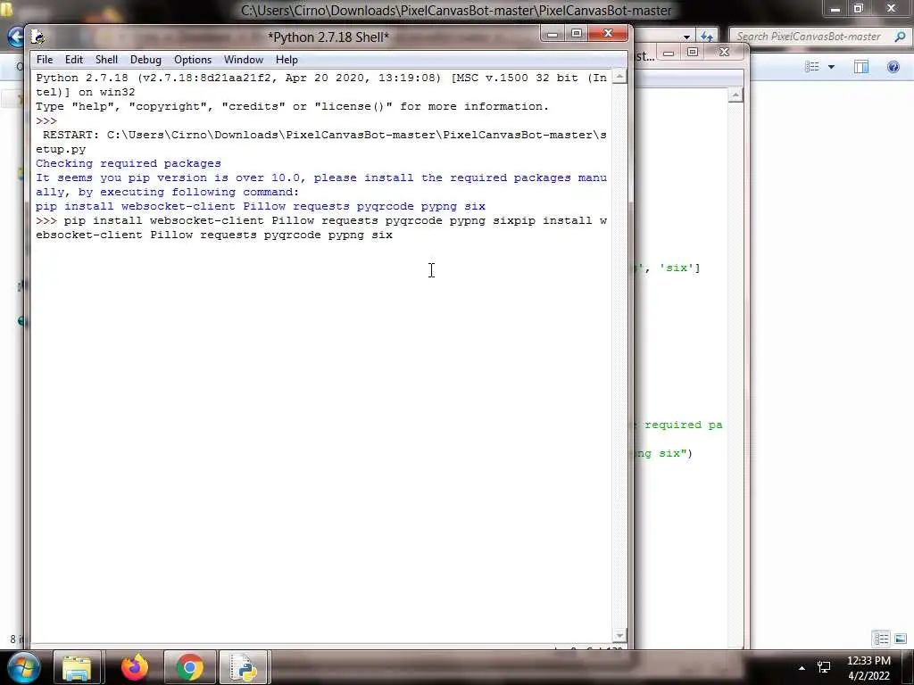
Task: Click the Explorer back navigation button
Action: pyautogui.click(x=16, y=37)
